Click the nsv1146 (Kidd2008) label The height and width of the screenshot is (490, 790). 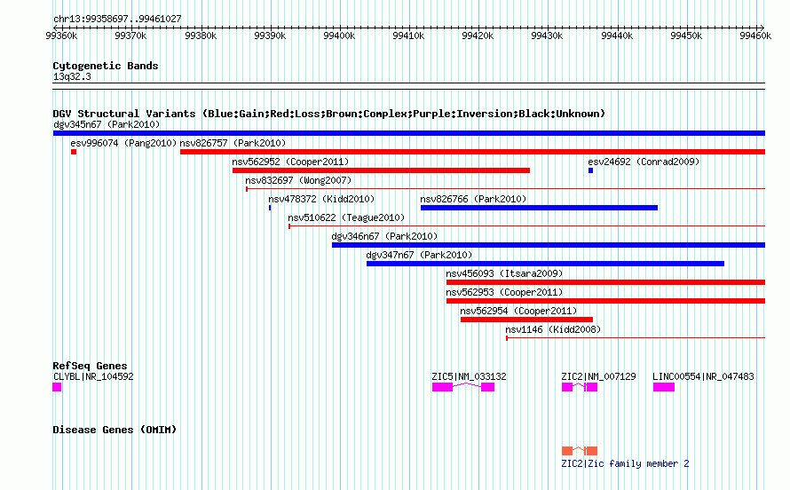553,329
